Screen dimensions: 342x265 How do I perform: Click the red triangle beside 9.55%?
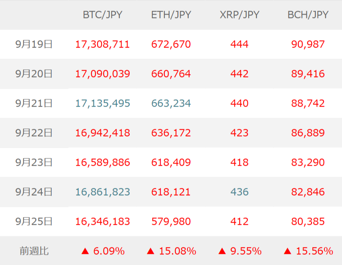tap(222, 251)
